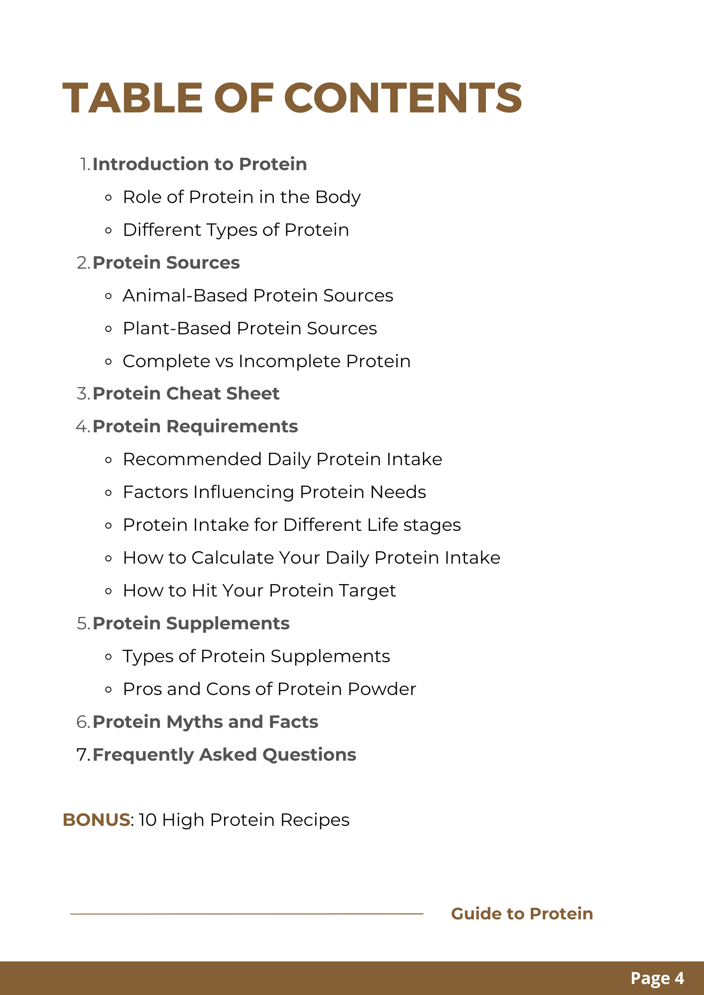Click the BONUS 10 High Protein Recipes line

[x=206, y=820]
